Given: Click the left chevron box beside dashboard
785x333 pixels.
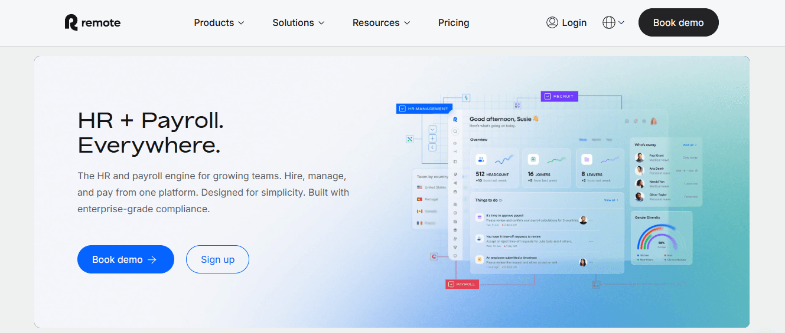Looking at the screenshot, I should coord(432,147).
